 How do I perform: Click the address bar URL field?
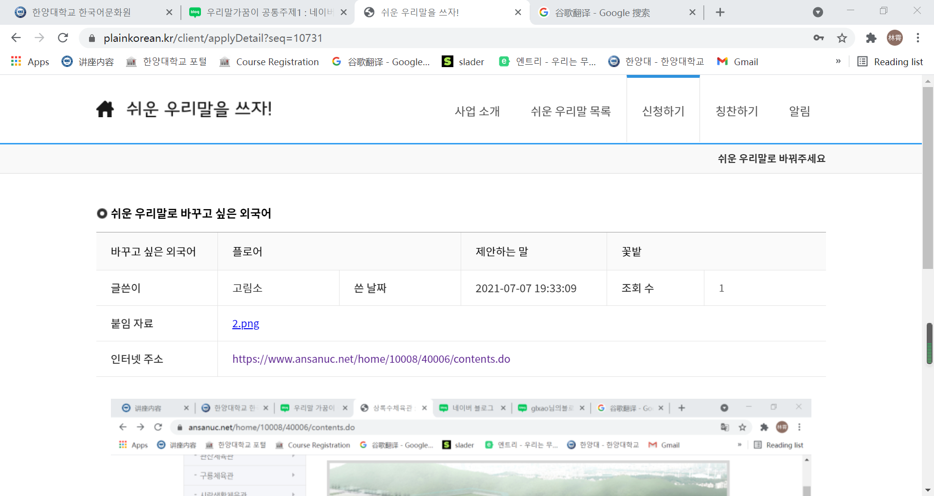pyautogui.click(x=438, y=38)
